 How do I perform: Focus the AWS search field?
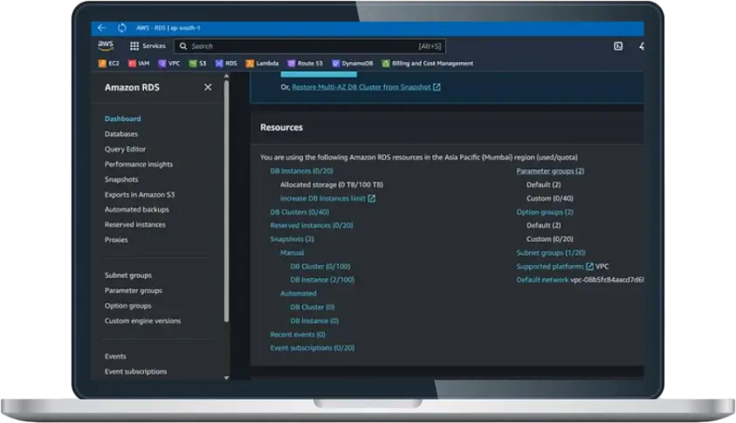[x=310, y=46]
